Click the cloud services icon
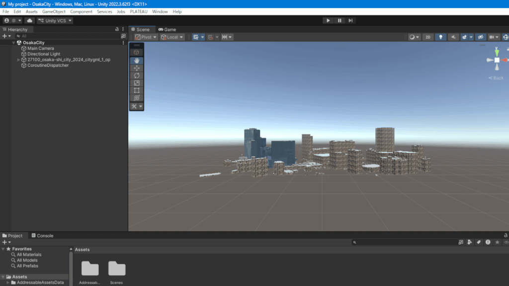 29,20
